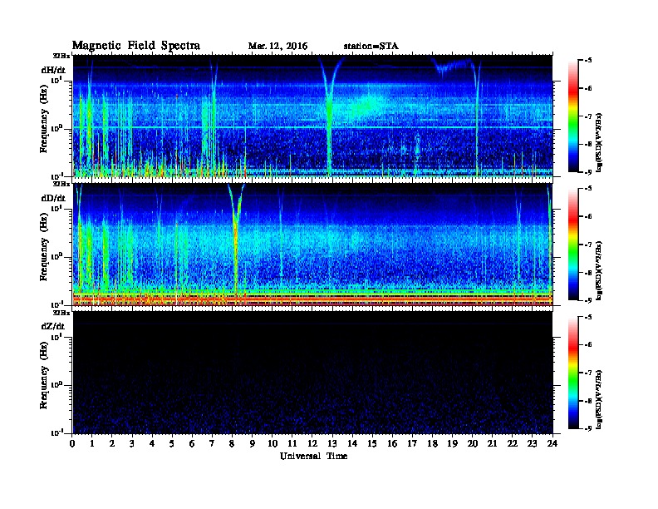Click the log(PSD) unit label of dD/dt color bar
The width and height of the screenshot is (658, 509).
tap(600, 270)
